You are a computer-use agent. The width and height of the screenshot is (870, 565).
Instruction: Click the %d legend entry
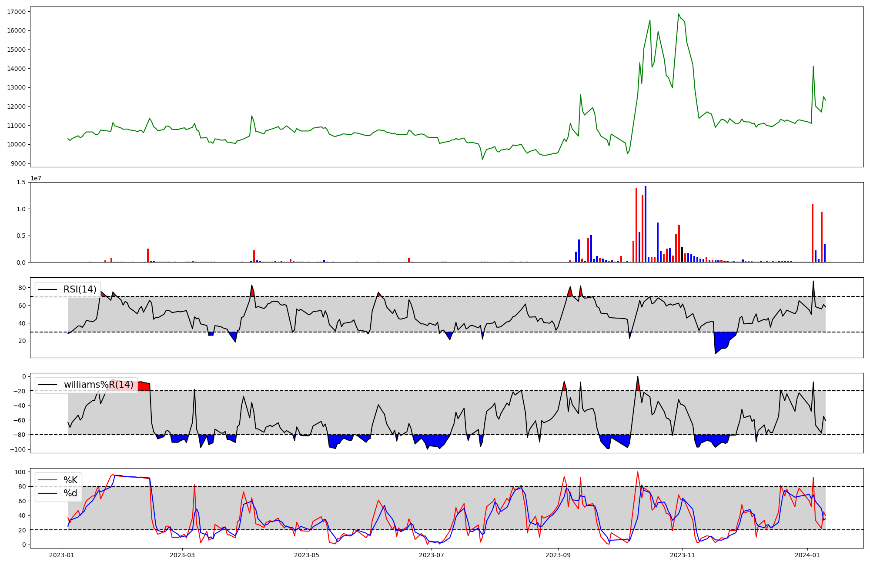[70, 493]
